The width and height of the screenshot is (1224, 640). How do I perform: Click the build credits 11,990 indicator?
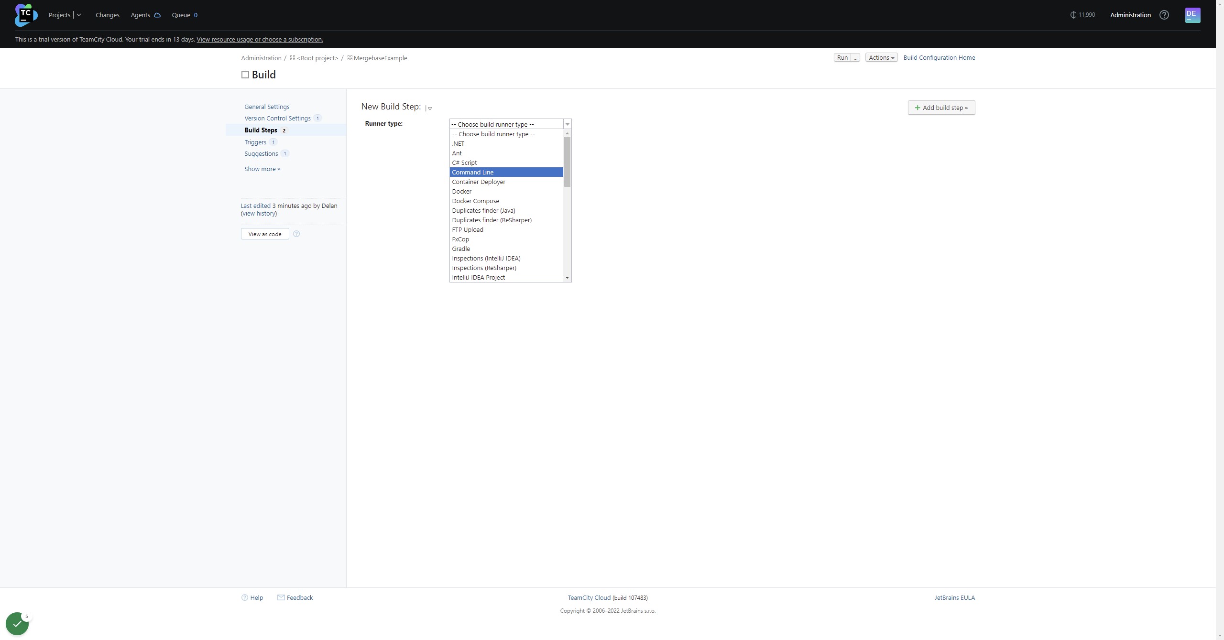[x=1082, y=15]
